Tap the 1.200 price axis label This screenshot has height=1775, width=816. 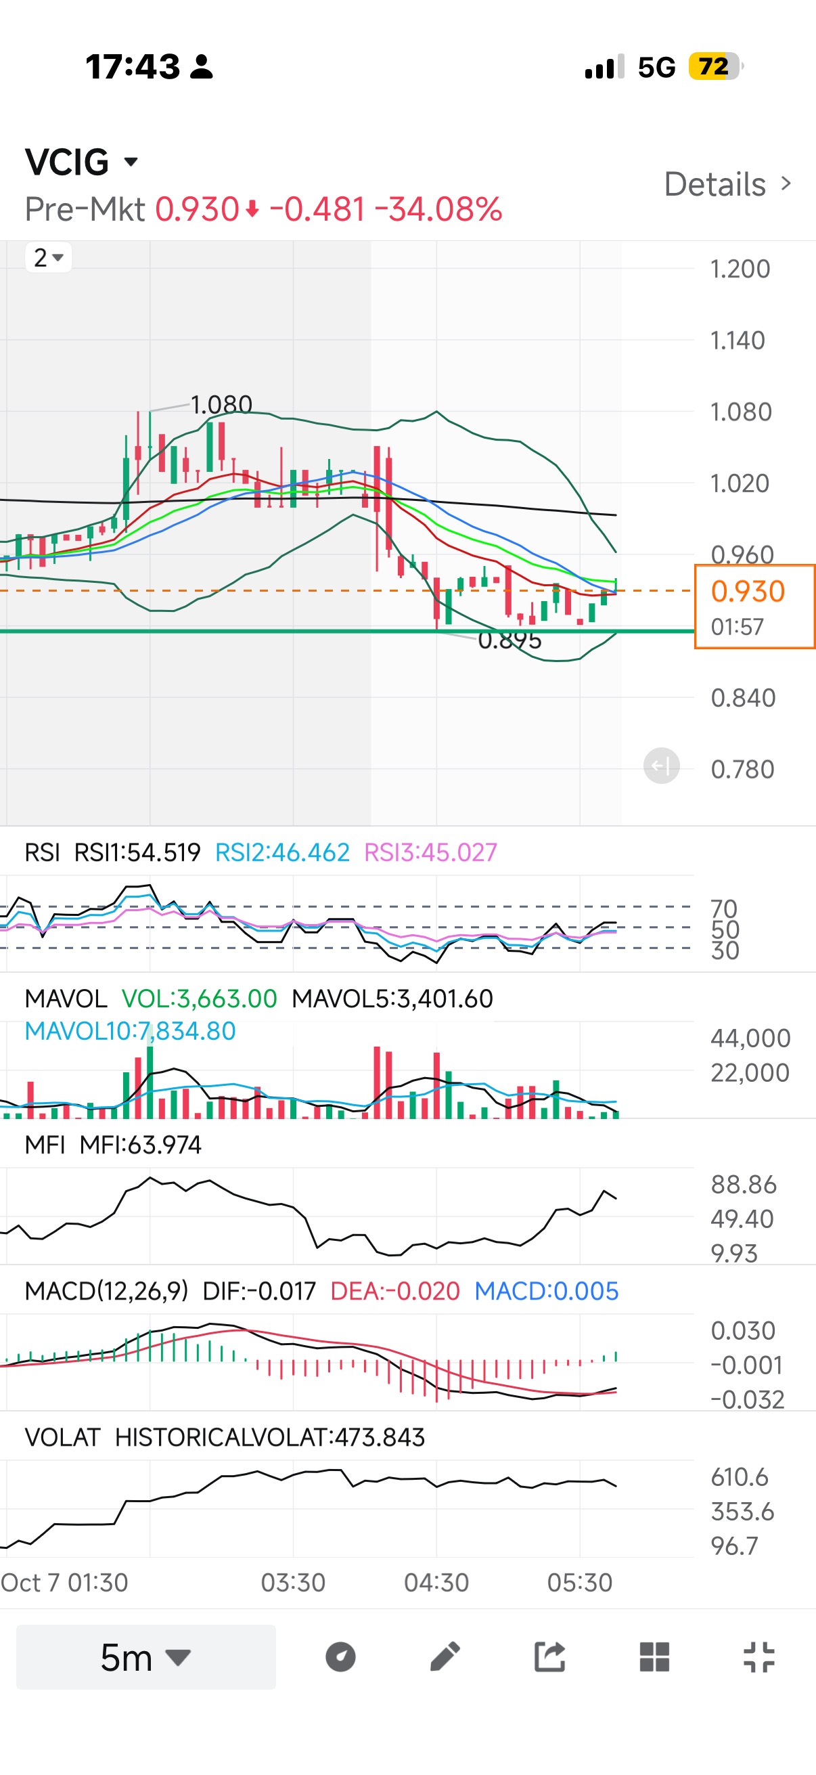[740, 269]
